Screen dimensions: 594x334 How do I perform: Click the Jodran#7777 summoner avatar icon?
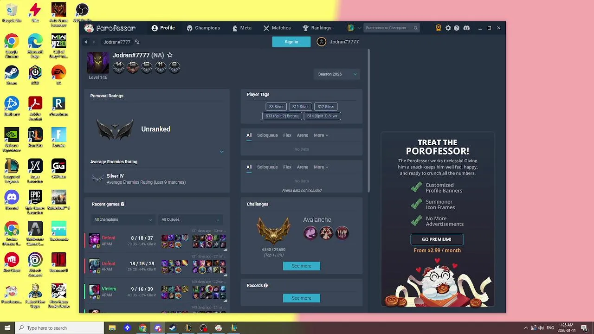(98, 63)
